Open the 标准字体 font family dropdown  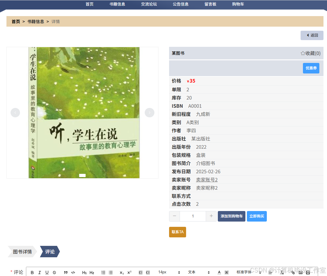pyautogui.click(x=249, y=272)
